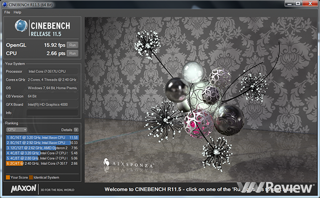Select ranking entry 12C/12T AMD Opteron

coord(42,148)
